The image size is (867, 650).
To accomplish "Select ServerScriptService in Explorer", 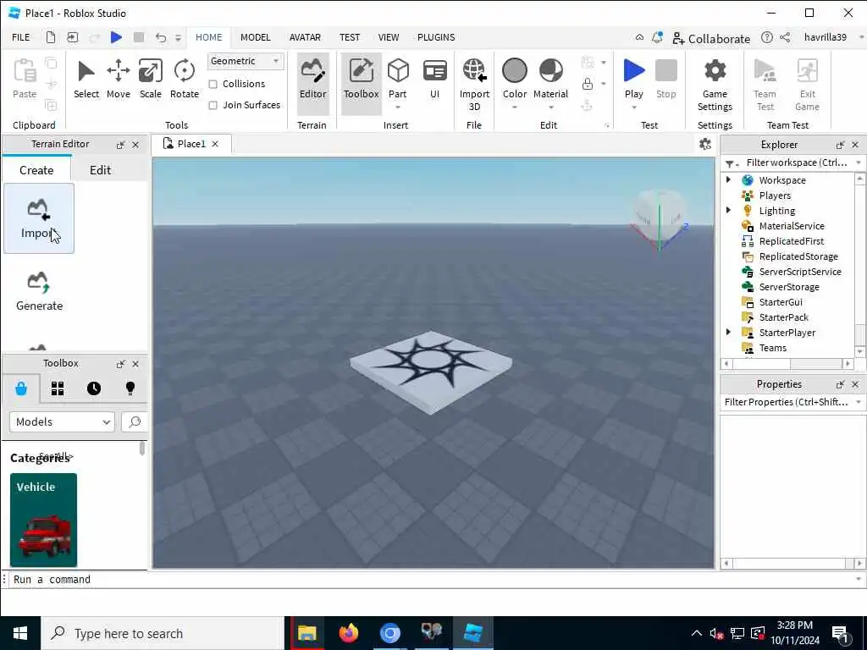I will pyautogui.click(x=800, y=272).
